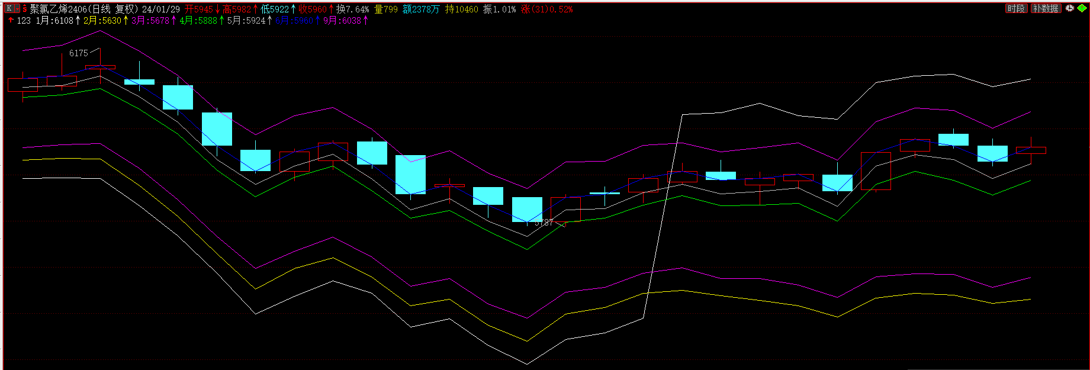The width and height of the screenshot is (1090, 370).
Task: Click the yellow 2月:5630 indicator value
Action: (102, 20)
